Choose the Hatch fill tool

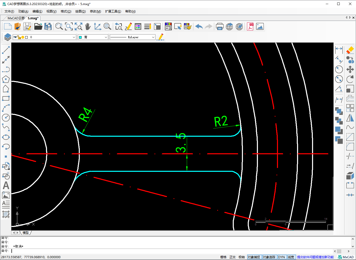[6, 214]
